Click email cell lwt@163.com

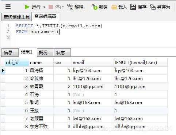[93, 119]
